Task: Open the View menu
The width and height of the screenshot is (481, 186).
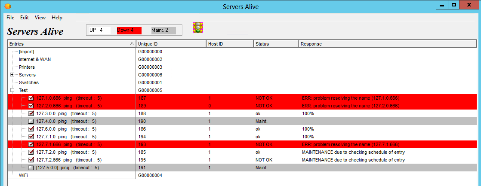Action: (x=40, y=18)
